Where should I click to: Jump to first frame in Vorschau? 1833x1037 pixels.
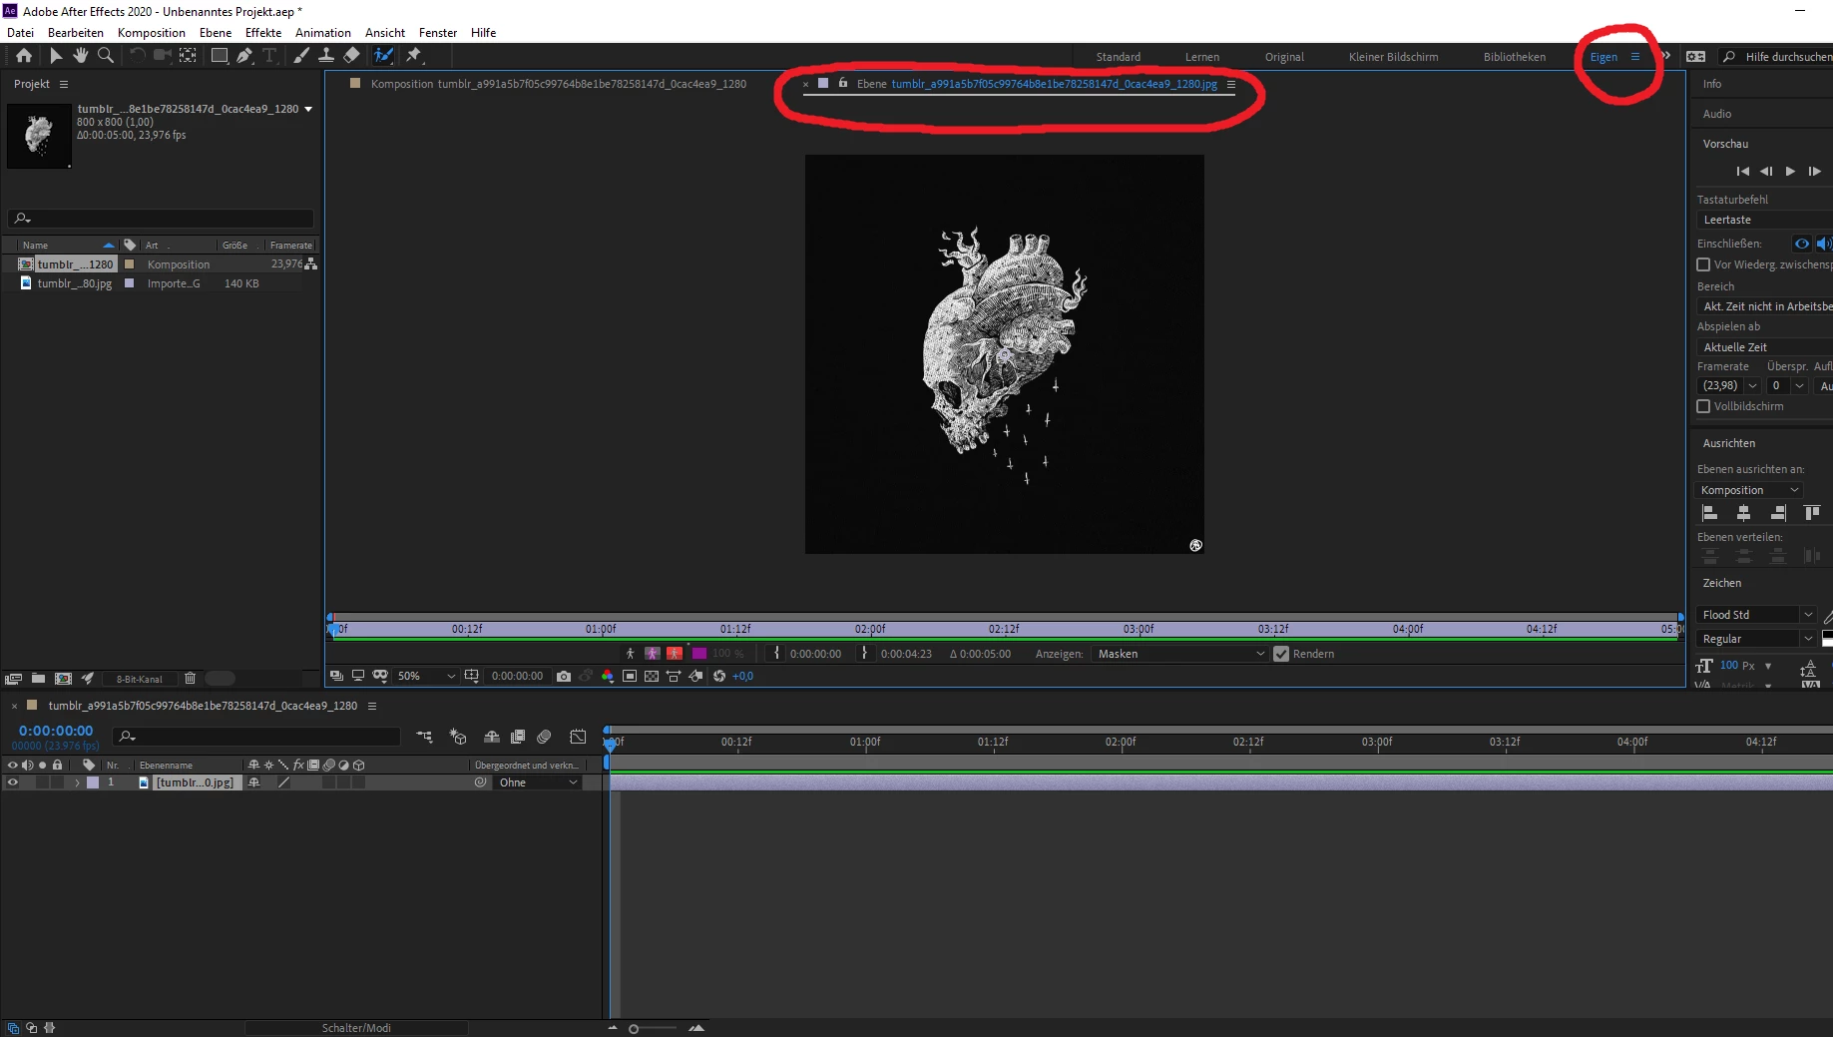pyautogui.click(x=1742, y=172)
